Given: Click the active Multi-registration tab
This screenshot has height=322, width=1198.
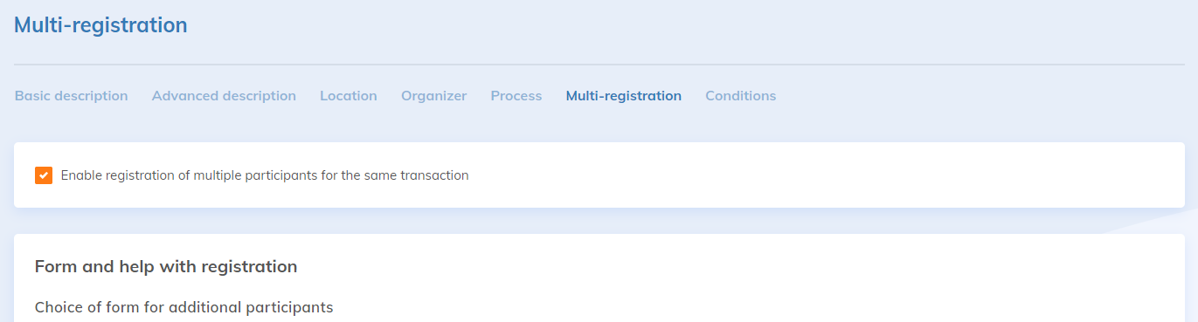Looking at the screenshot, I should (x=623, y=96).
